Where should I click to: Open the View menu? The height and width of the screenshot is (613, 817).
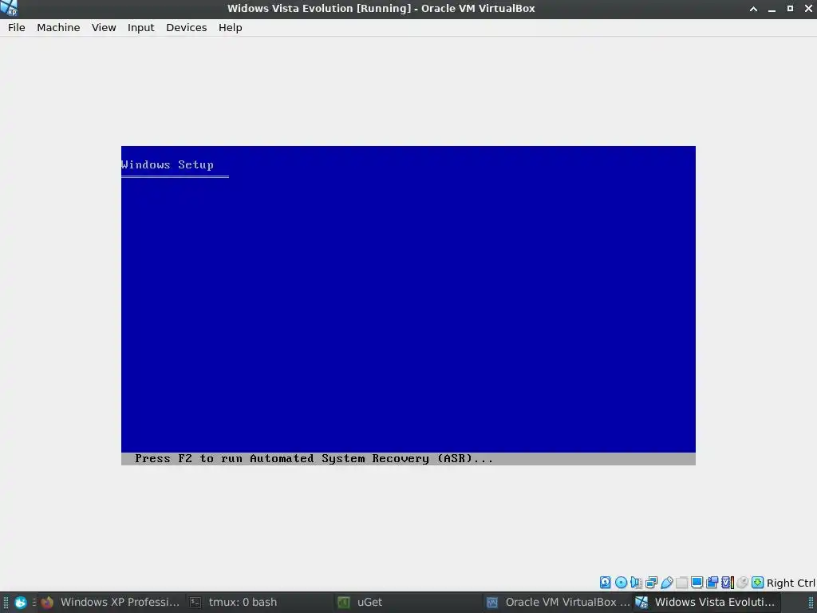click(x=104, y=28)
